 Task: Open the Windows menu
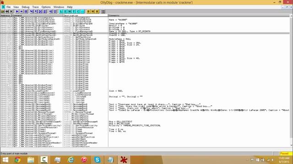59,7
